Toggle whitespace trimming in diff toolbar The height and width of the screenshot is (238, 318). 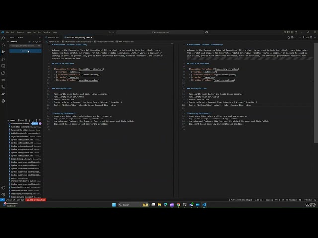(x=304, y=38)
